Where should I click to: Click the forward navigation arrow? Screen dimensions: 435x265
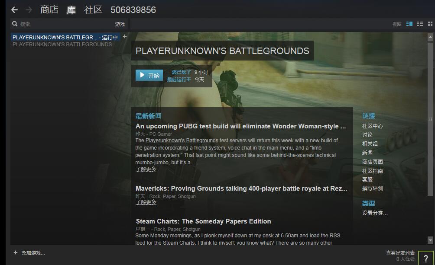tap(29, 10)
